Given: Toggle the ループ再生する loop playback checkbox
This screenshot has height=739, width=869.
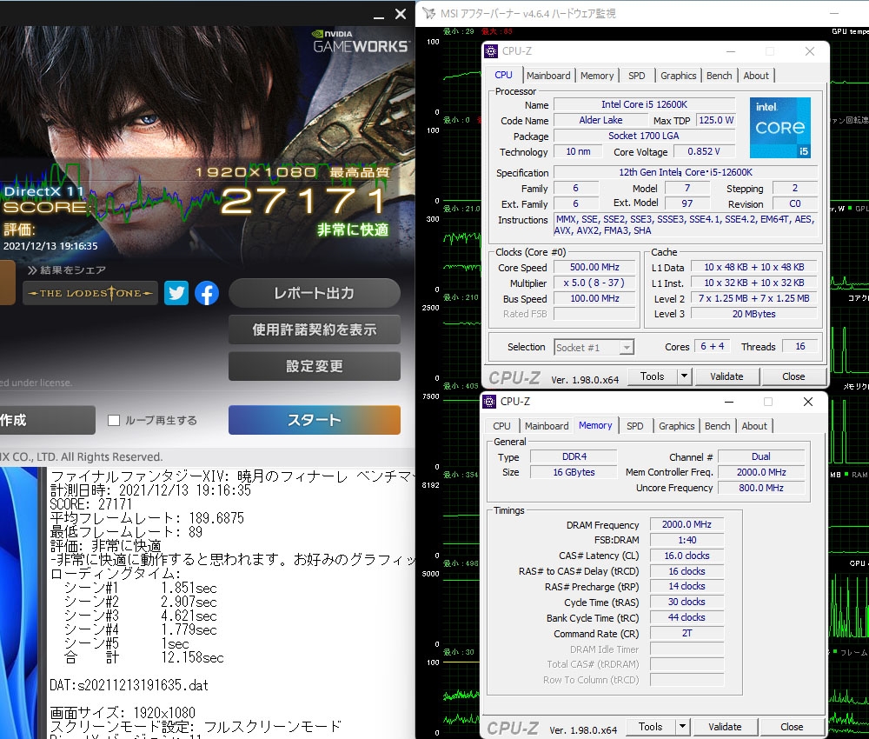Looking at the screenshot, I should [114, 420].
